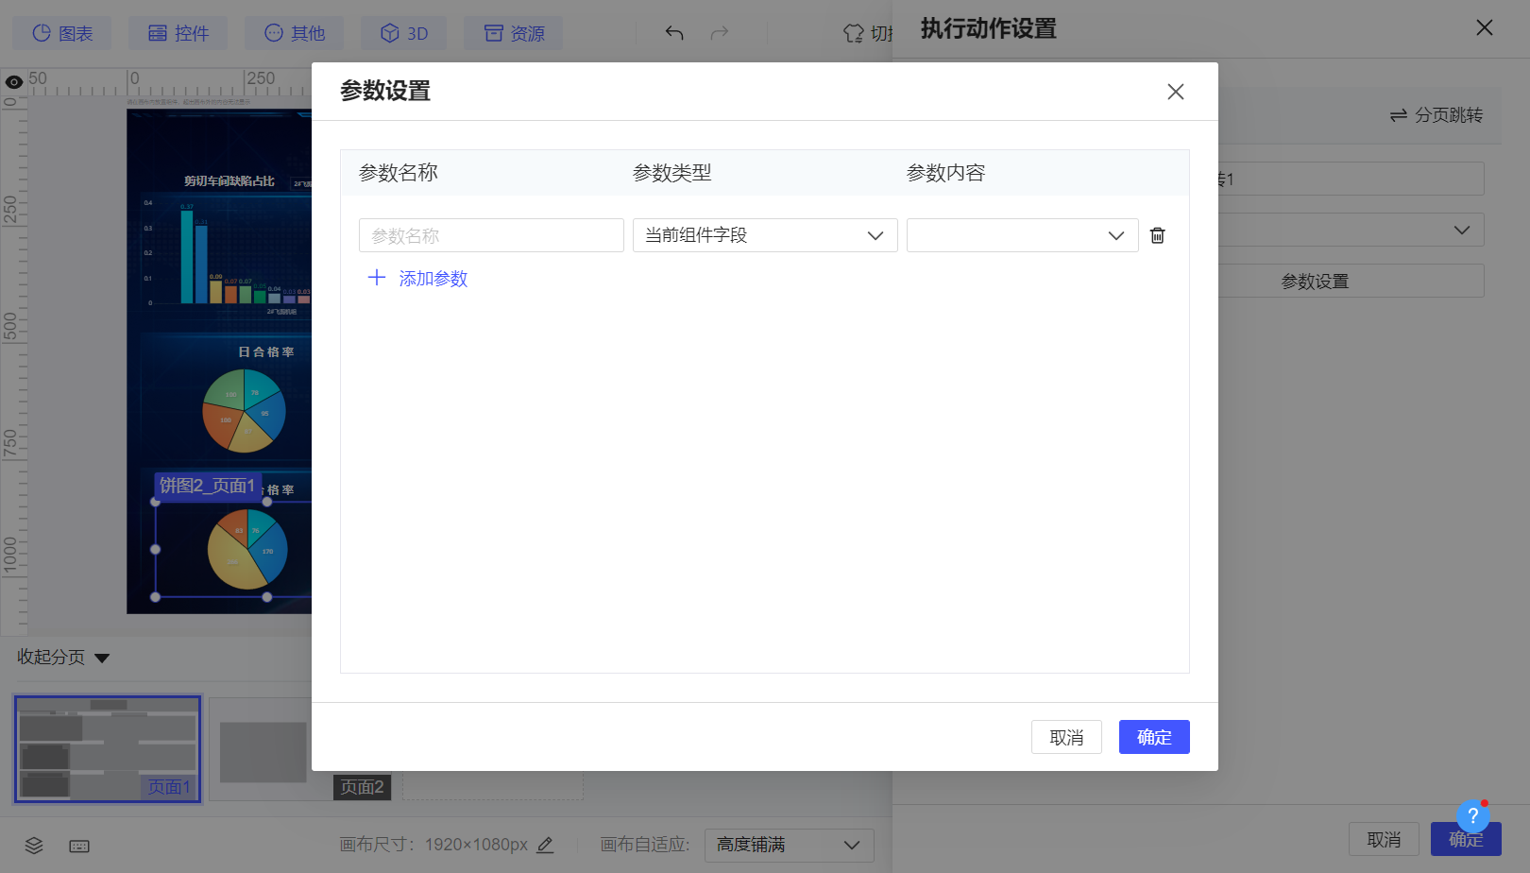Close the 参数设置 dialog

pos(1175,92)
